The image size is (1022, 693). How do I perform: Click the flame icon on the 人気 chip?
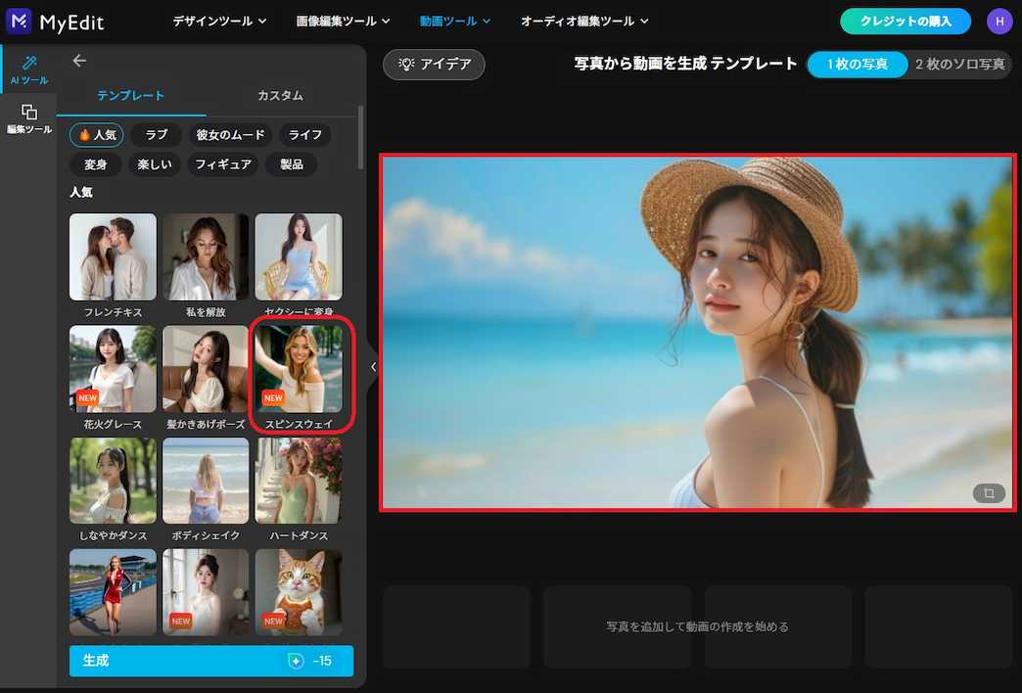pos(85,135)
